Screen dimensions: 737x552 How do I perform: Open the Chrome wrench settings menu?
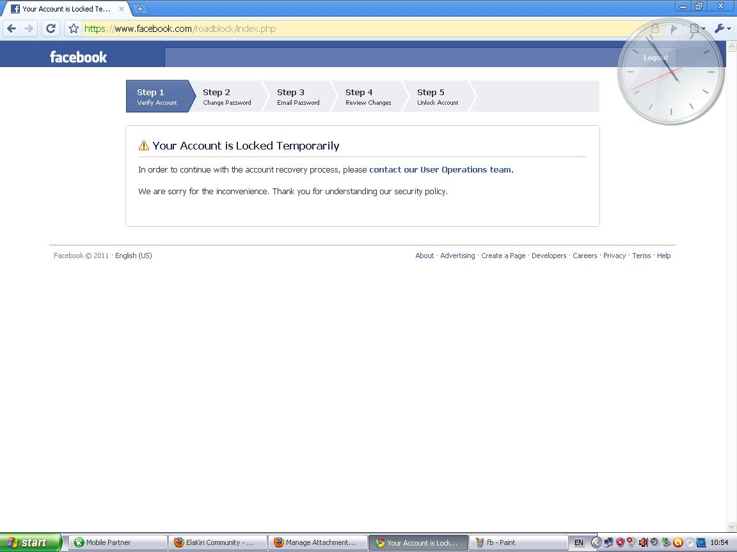click(x=722, y=29)
